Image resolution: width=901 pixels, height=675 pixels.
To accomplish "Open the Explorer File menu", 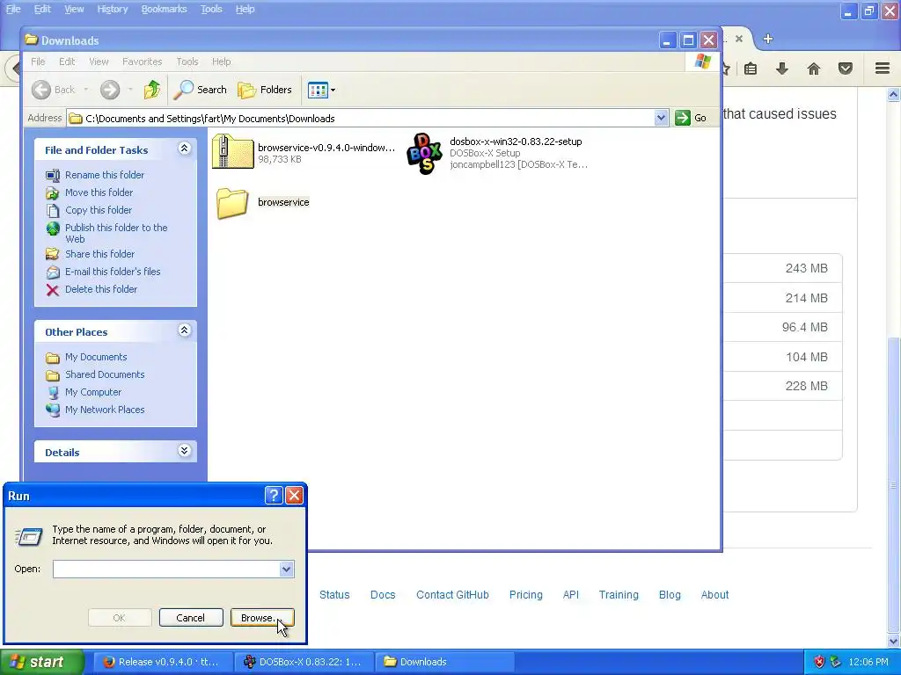I will pos(38,62).
